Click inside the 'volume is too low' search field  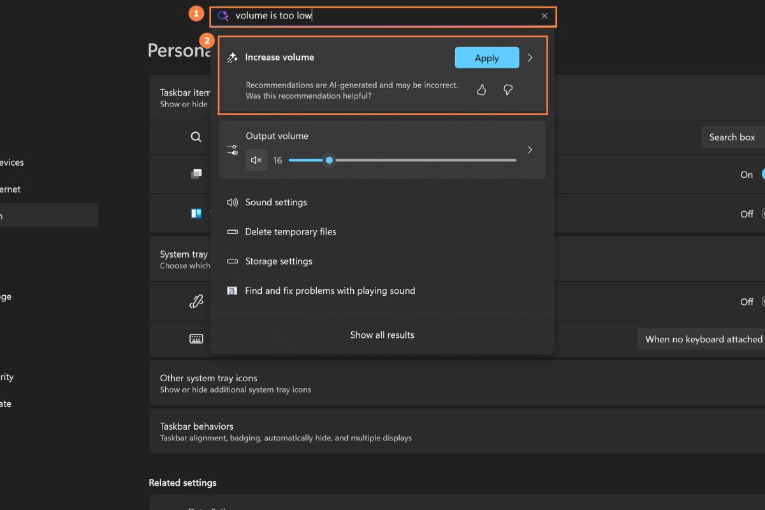(x=383, y=16)
